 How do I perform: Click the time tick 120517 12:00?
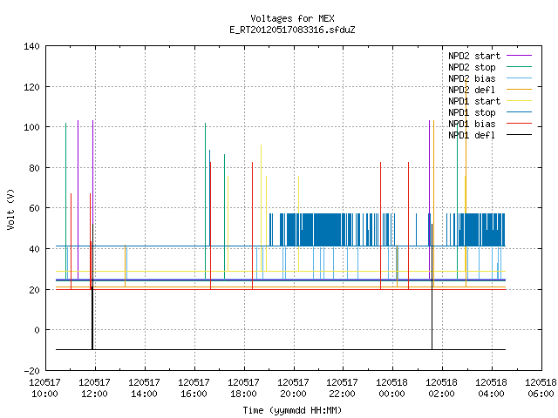click(x=94, y=388)
